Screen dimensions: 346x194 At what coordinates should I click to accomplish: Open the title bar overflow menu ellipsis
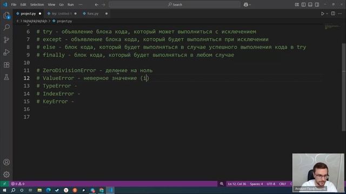[x=81, y=5]
